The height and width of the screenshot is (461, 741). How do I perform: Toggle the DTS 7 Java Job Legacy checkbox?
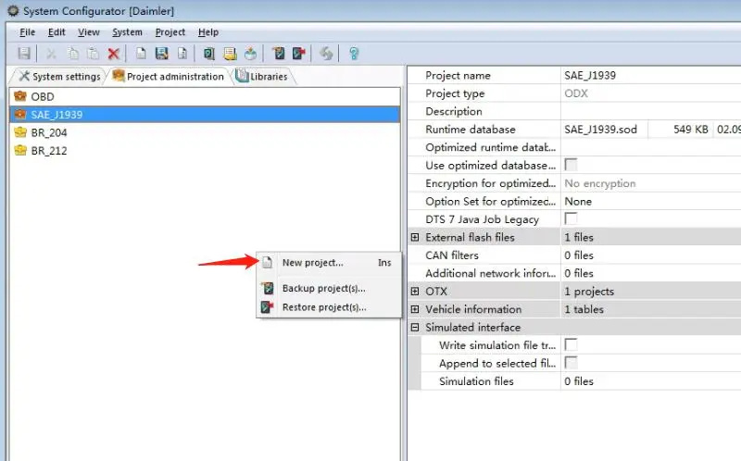pos(571,219)
